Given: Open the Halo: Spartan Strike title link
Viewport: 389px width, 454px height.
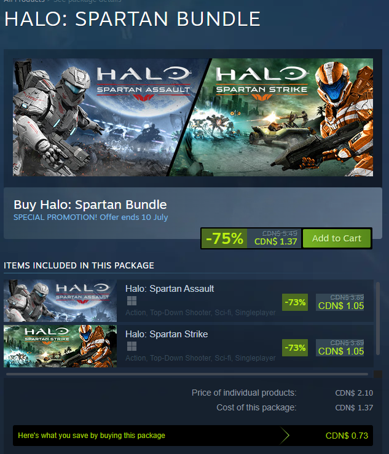Looking at the screenshot, I should (x=167, y=334).
